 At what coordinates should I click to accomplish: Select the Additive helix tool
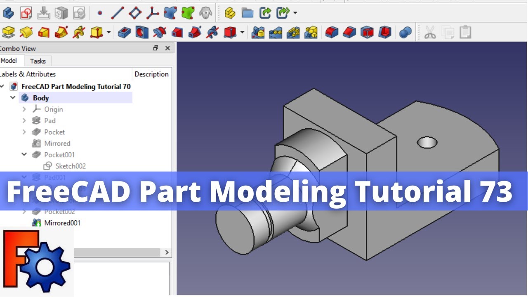tap(79, 32)
